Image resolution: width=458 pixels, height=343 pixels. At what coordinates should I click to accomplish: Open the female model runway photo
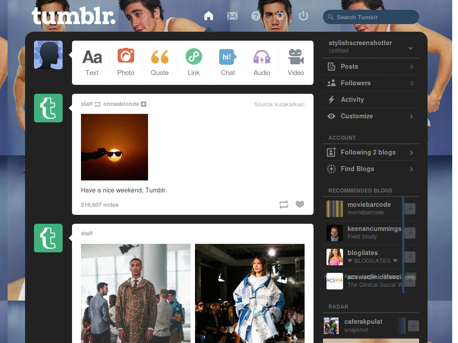tap(250, 293)
